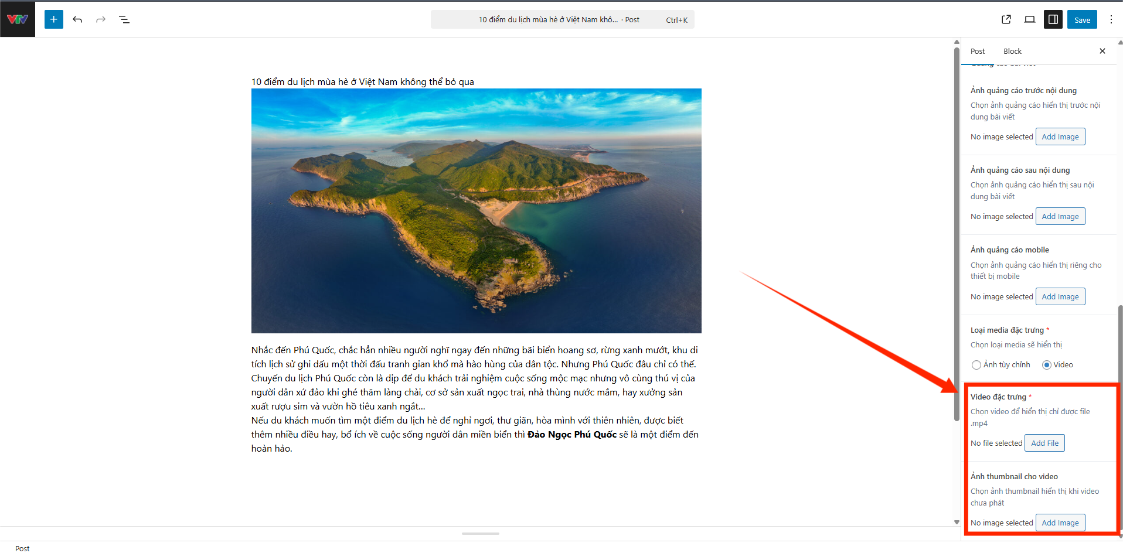The image size is (1123, 553).
Task: Add image for Ảnh thumbnail cho video
Action: click(x=1060, y=523)
